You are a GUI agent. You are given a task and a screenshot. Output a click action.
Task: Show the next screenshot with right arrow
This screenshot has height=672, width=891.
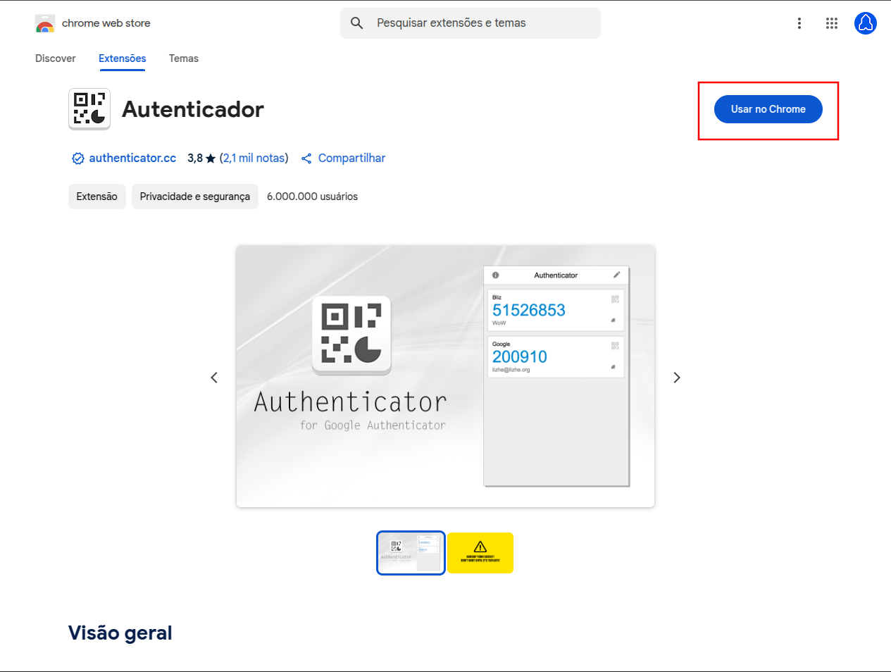pyautogui.click(x=677, y=378)
